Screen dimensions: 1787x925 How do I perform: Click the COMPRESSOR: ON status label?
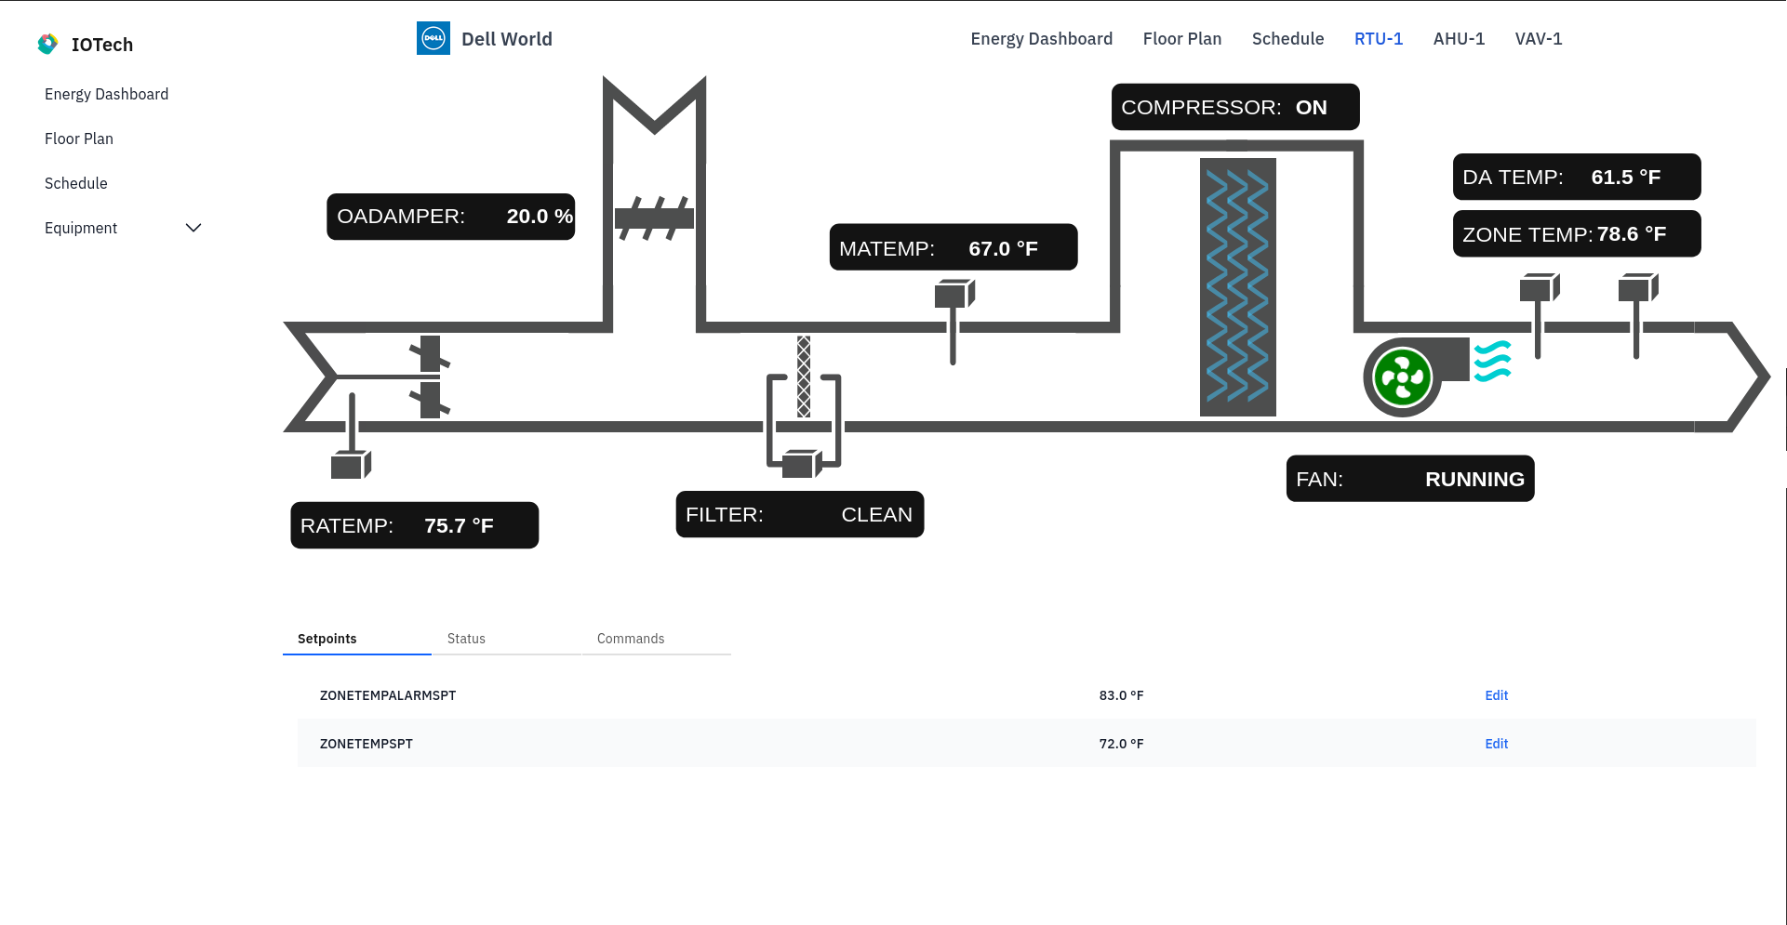pyautogui.click(x=1235, y=107)
